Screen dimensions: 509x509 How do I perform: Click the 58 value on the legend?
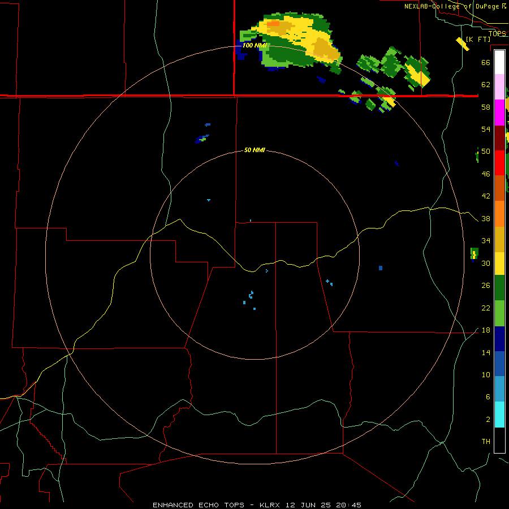point(486,107)
